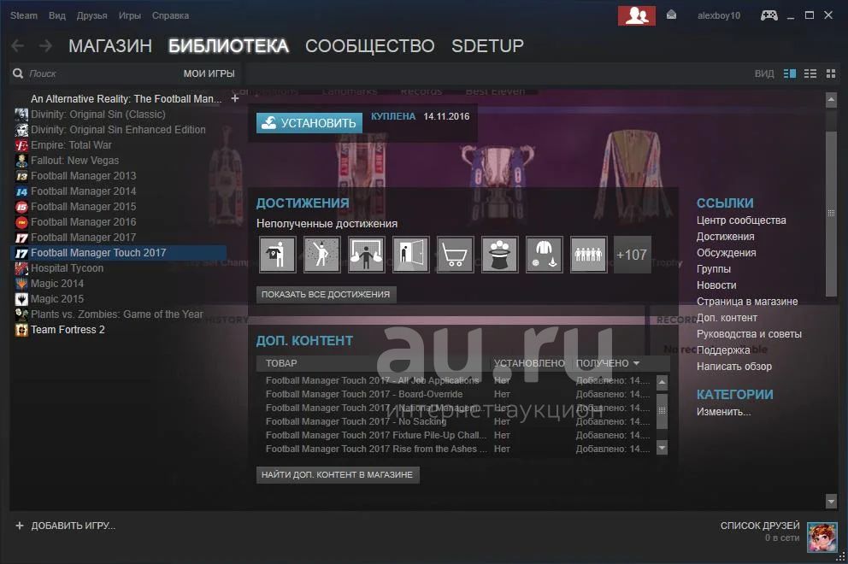Switch to the МАГАЗИН tab
This screenshot has width=848, height=564.
pyautogui.click(x=110, y=46)
